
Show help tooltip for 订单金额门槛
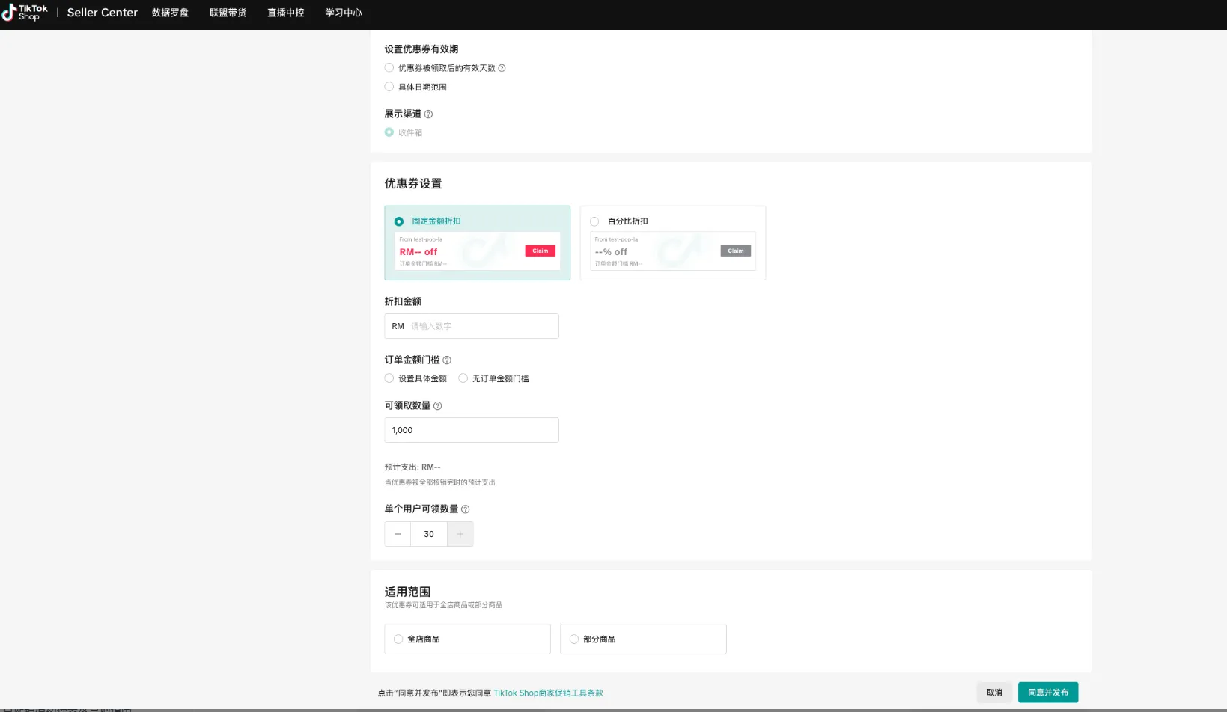coord(447,360)
